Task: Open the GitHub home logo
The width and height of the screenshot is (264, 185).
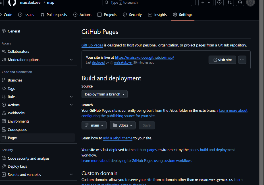Action: click(x=12, y=2)
